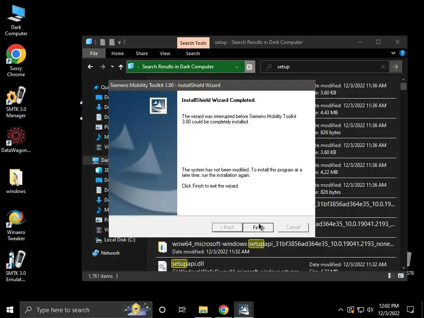424x318 pixels.
Task: Open SMTK 3.0 Emulator desktop shortcut
Action: tap(16, 266)
